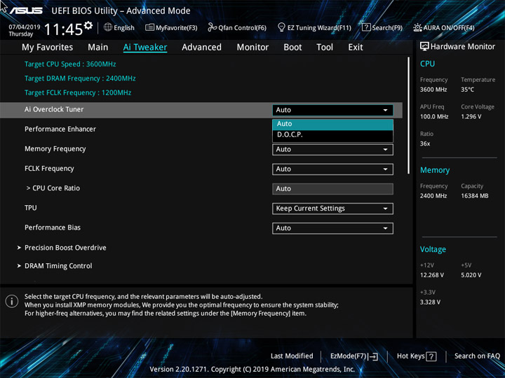Click the Memory Frequency setting label
The width and height of the screenshot is (505, 378).
tap(55, 149)
